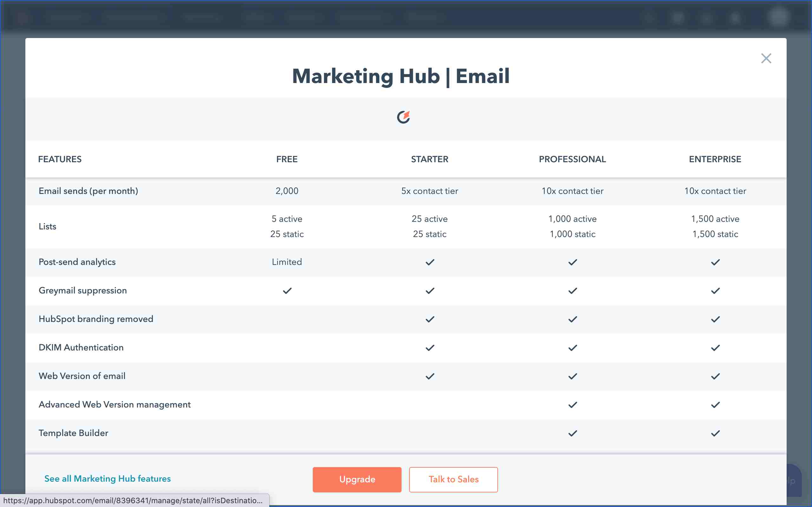The image size is (812, 507).
Task: Click Professional checkmark for Web Version of email
Action: coord(573,376)
